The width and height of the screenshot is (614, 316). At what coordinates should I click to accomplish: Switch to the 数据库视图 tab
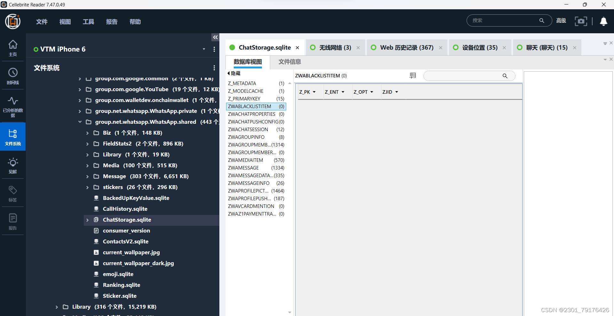pyautogui.click(x=248, y=62)
